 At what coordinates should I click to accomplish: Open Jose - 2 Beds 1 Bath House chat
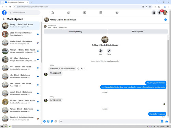click(20, 68)
